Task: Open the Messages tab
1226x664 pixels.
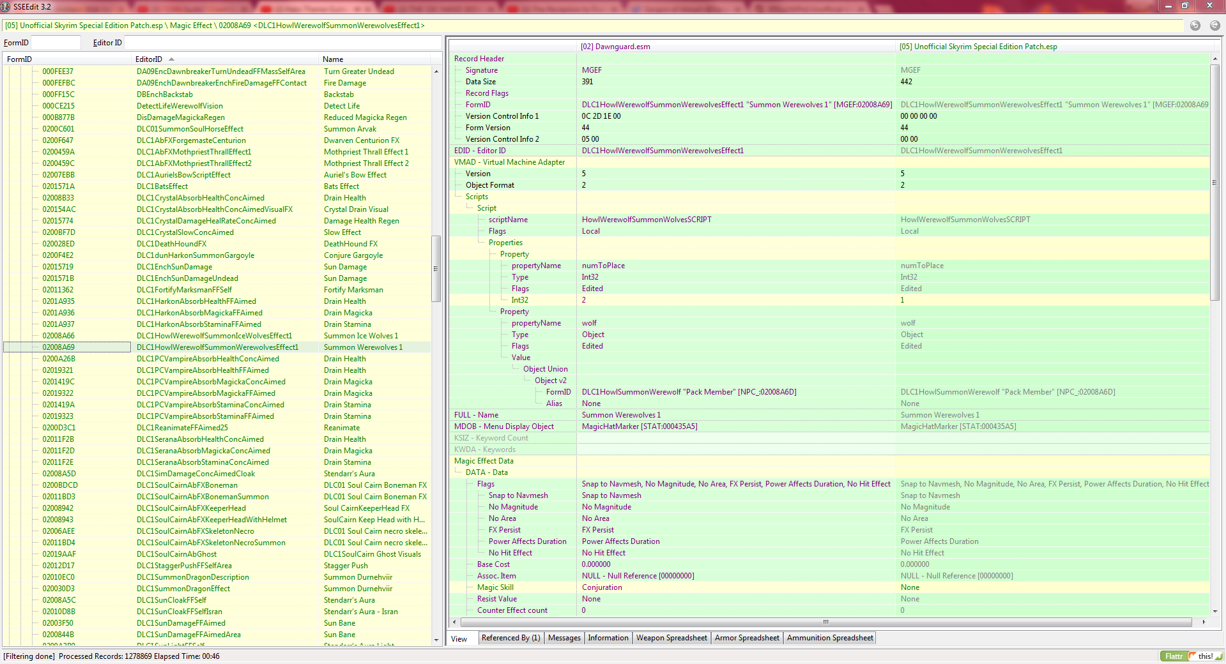Action: point(564,638)
